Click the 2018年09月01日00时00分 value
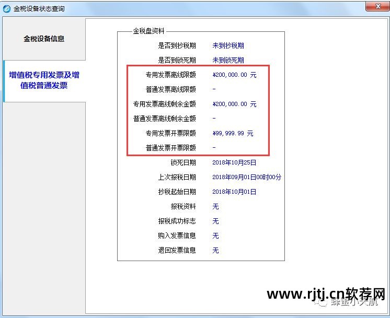 [247, 177]
